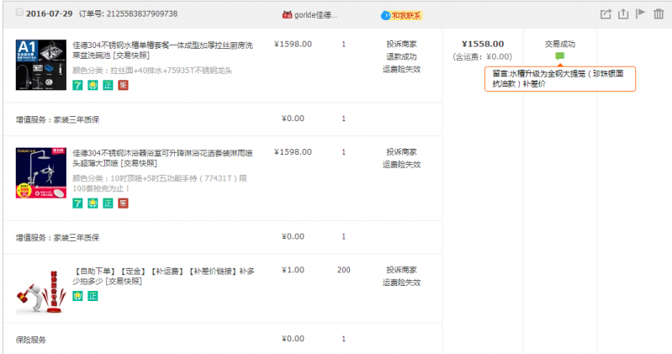
Task: Click the upload/export icon in order header
Action: coord(623,14)
